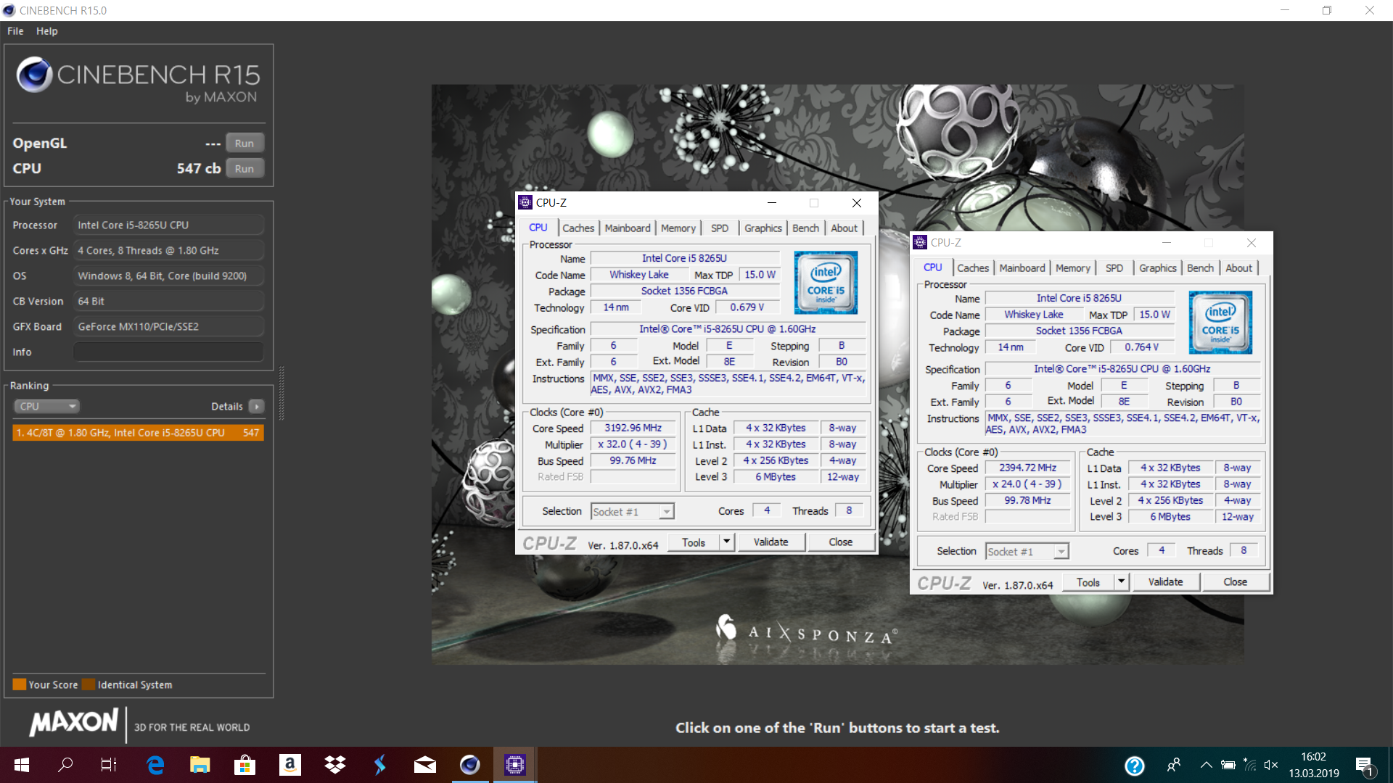Click Validate in left CPU-Z window

[x=771, y=542]
